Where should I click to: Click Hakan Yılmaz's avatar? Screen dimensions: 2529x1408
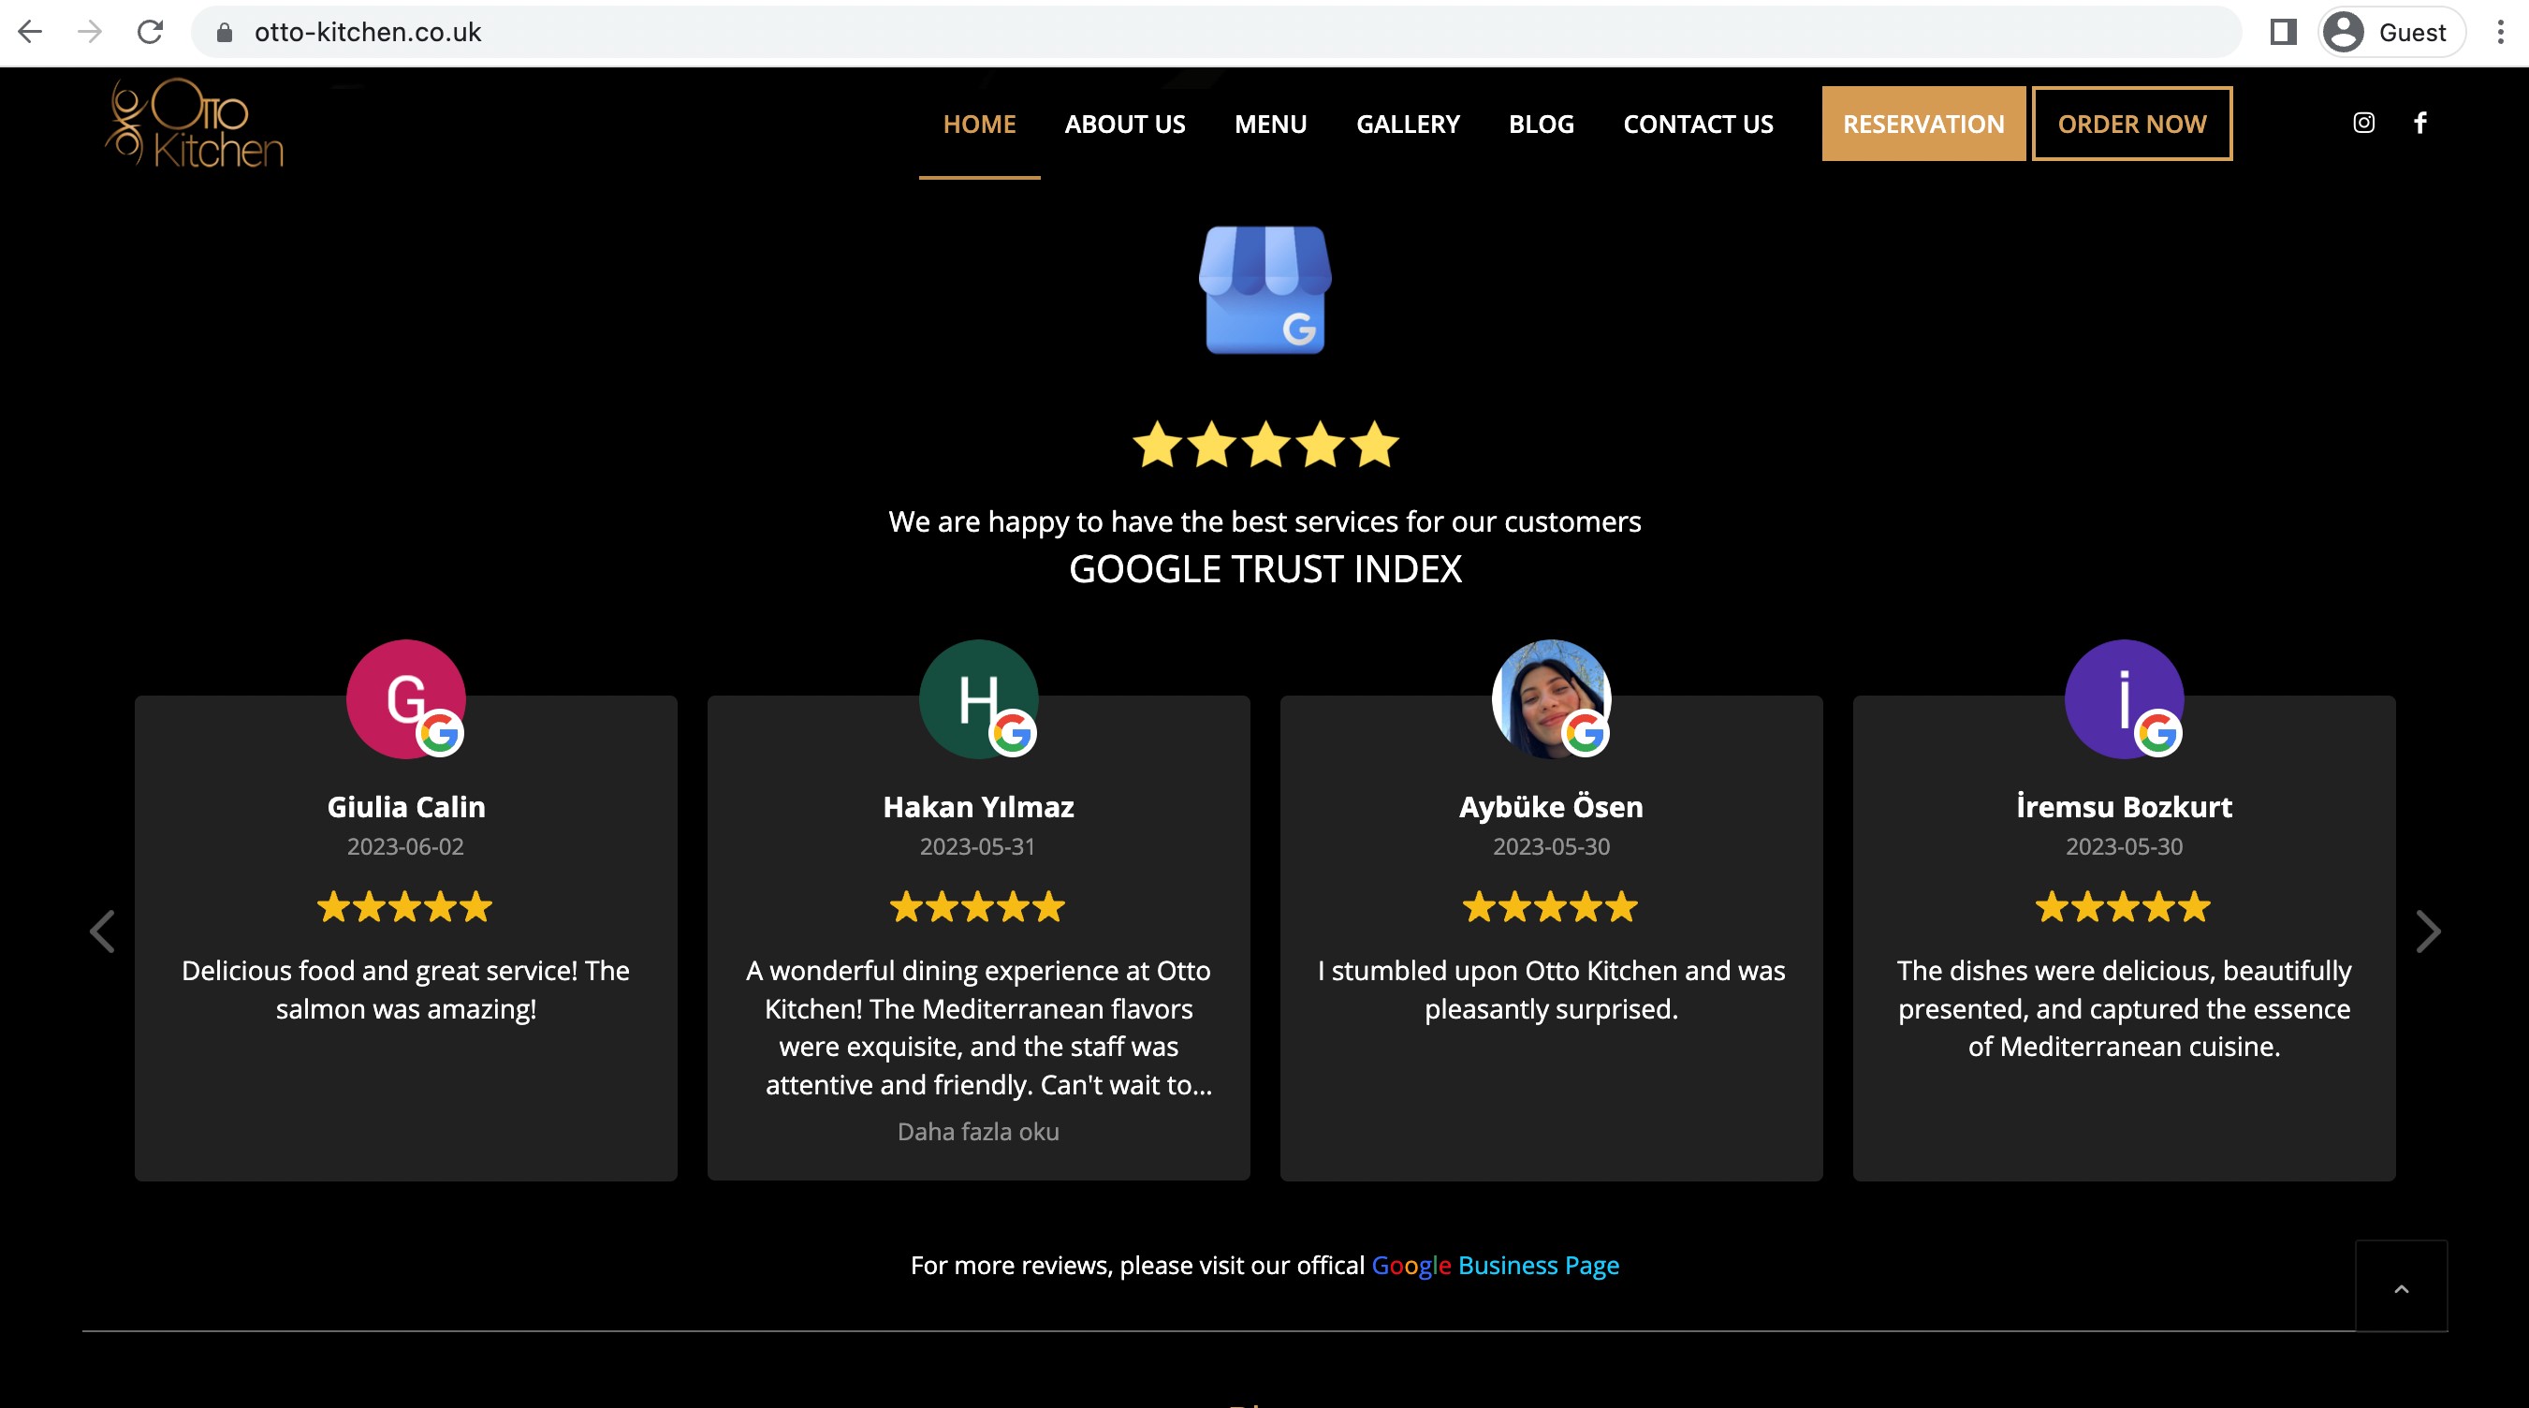(x=978, y=699)
